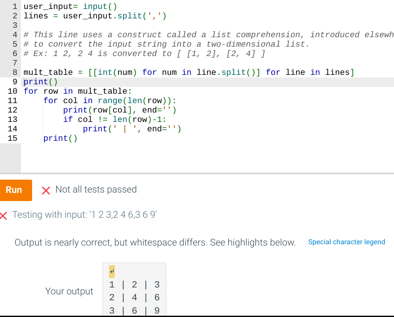Screen dimensions: 394x317
Task: Click the for row in mult_table loop line
Action: [77, 91]
